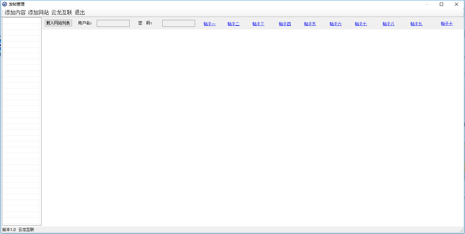The width and height of the screenshot is (465, 234).
Task: Select the 云龙互联 menu item
Action: [x=62, y=13]
